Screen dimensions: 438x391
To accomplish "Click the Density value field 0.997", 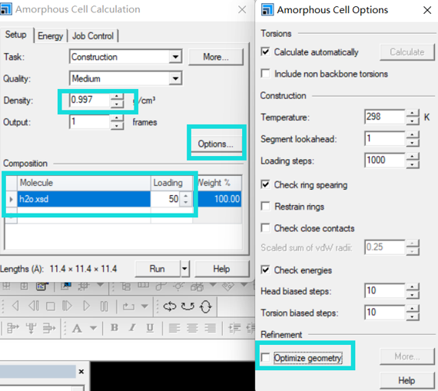I will pos(89,100).
